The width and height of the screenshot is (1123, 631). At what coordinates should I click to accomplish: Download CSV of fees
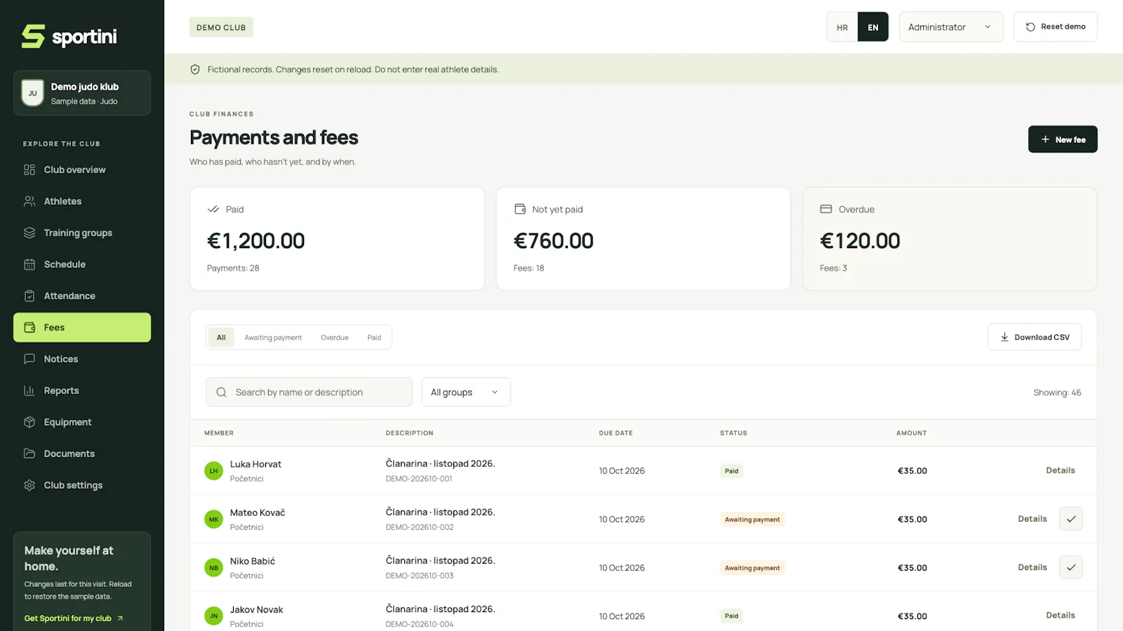point(1035,337)
